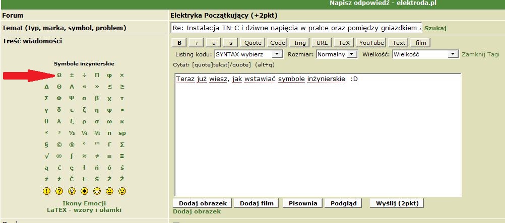Toggle italic with the i button

197,42
